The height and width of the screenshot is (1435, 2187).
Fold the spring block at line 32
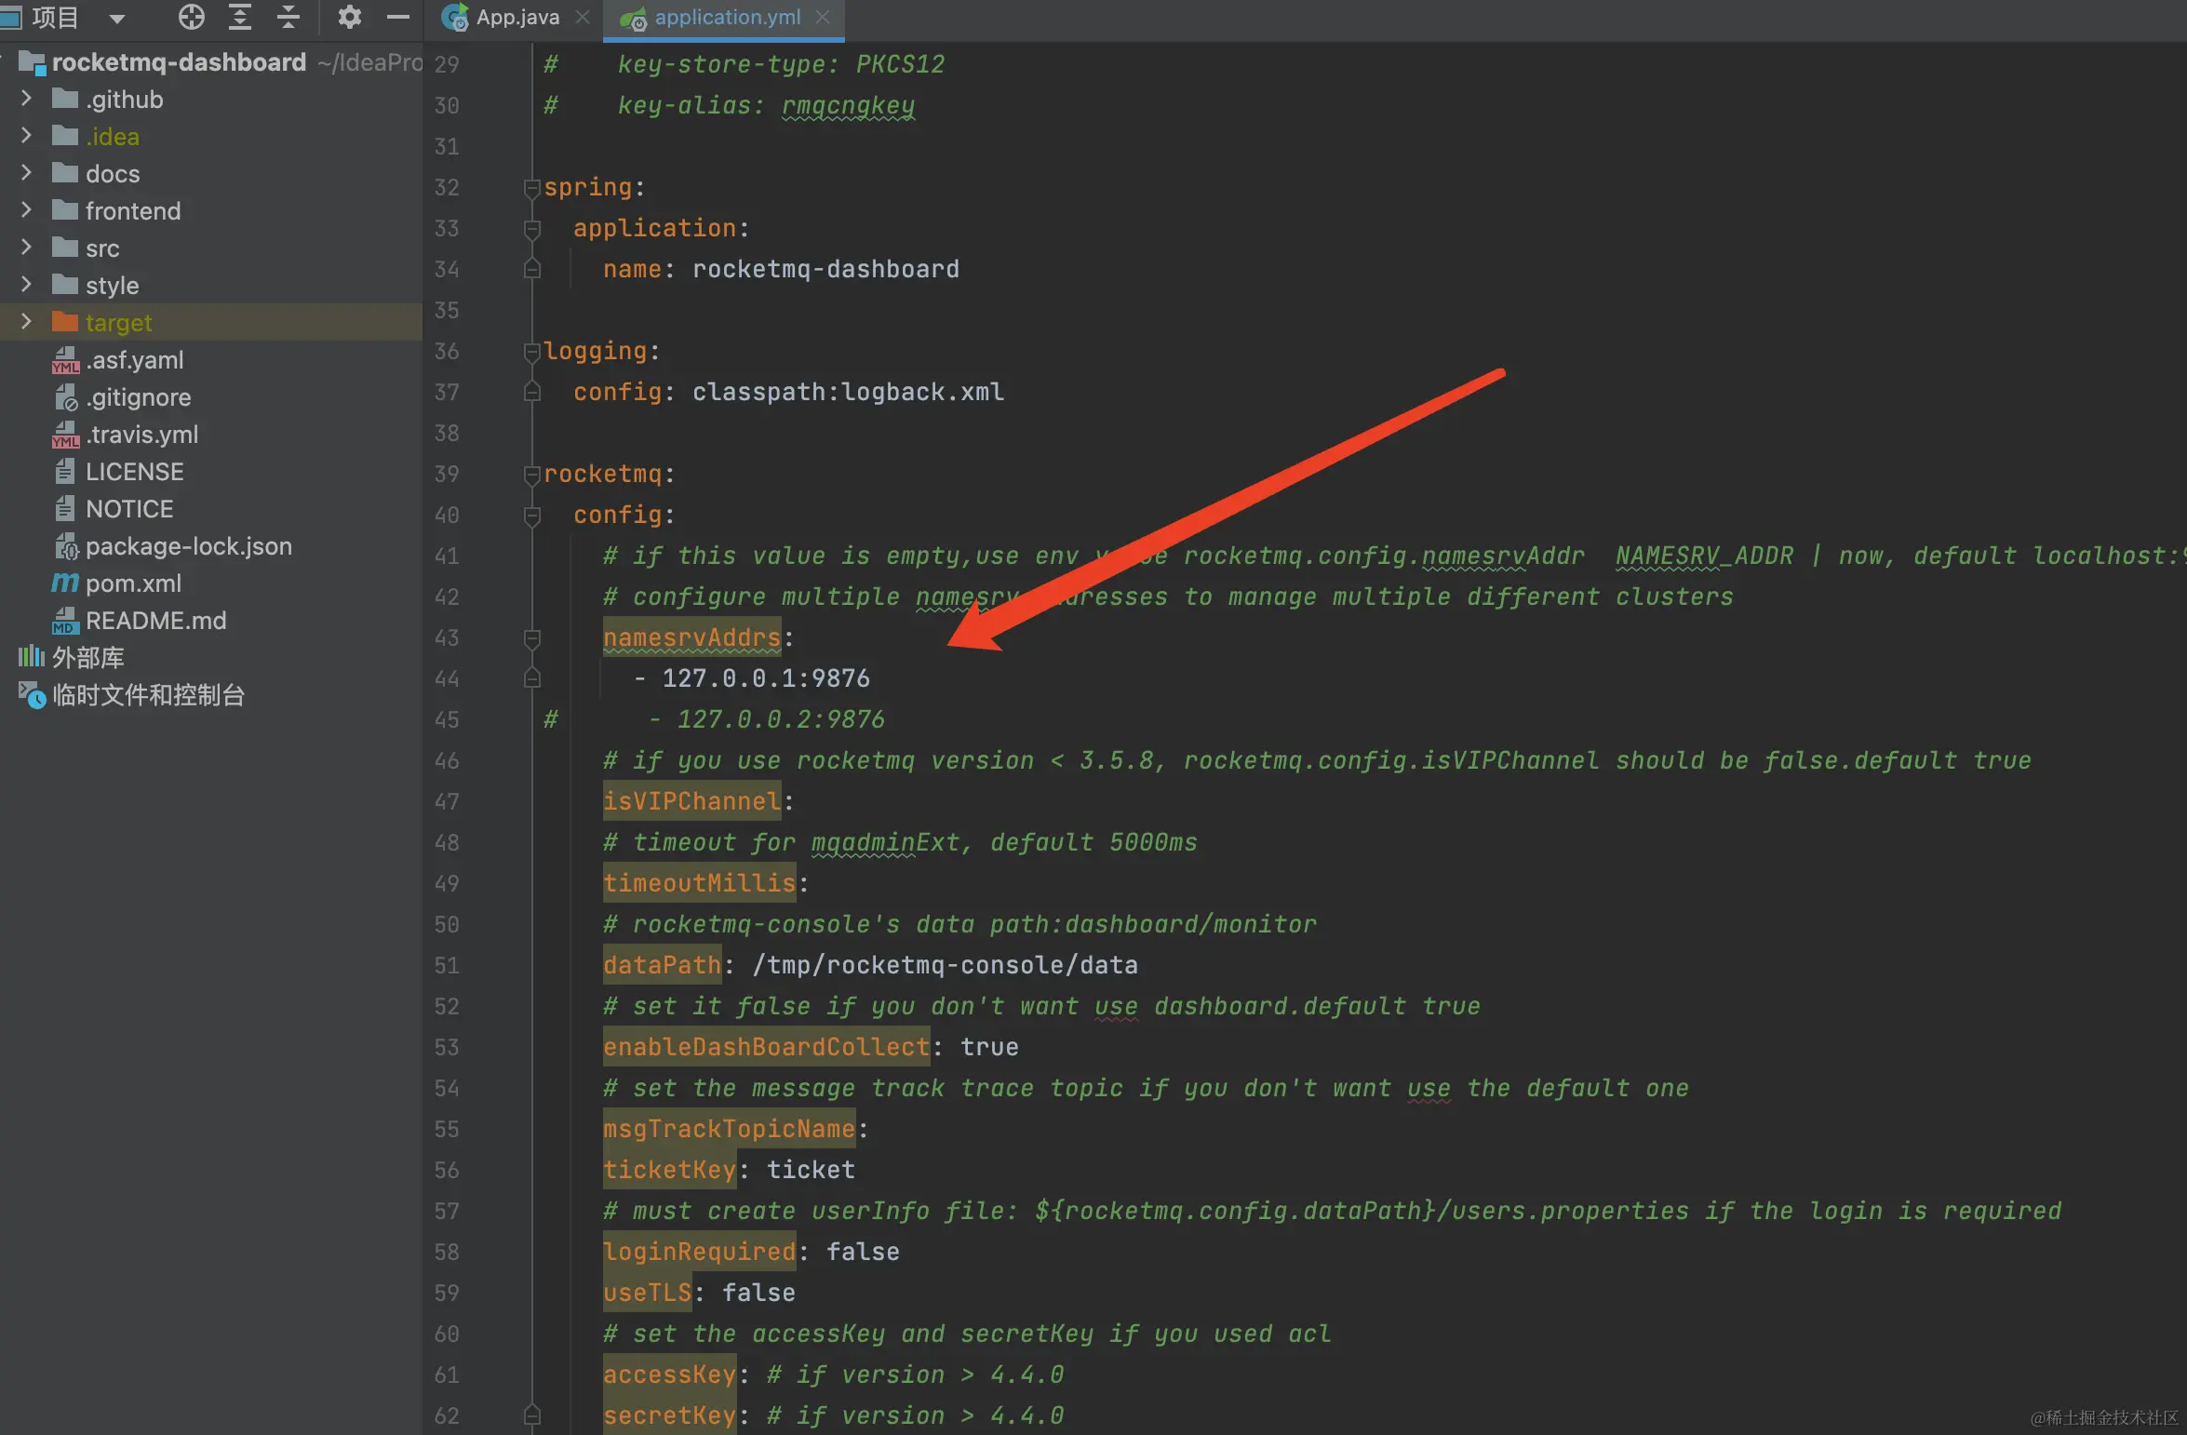[532, 188]
